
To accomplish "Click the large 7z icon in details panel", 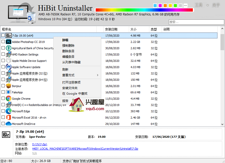I will pyautogui.click(x=6, y=135).
